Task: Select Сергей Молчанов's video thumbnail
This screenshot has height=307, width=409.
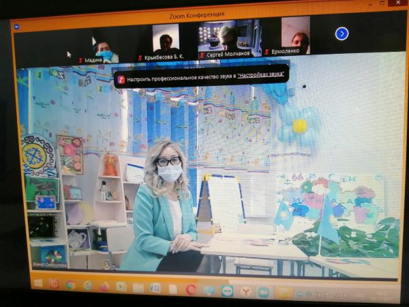Action: (226, 36)
